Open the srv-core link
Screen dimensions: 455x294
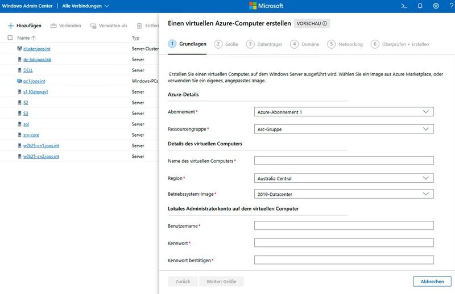[31, 135]
